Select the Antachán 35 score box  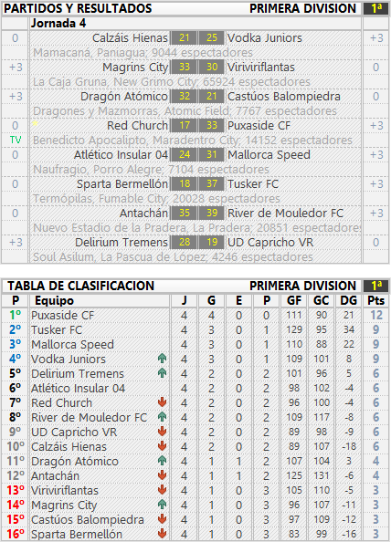185,213
